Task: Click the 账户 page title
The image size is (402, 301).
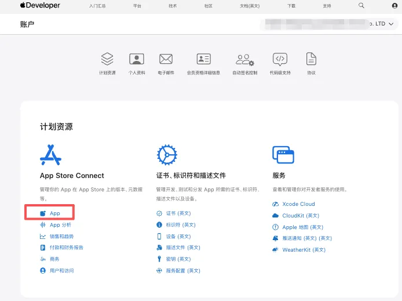Action: pos(27,24)
